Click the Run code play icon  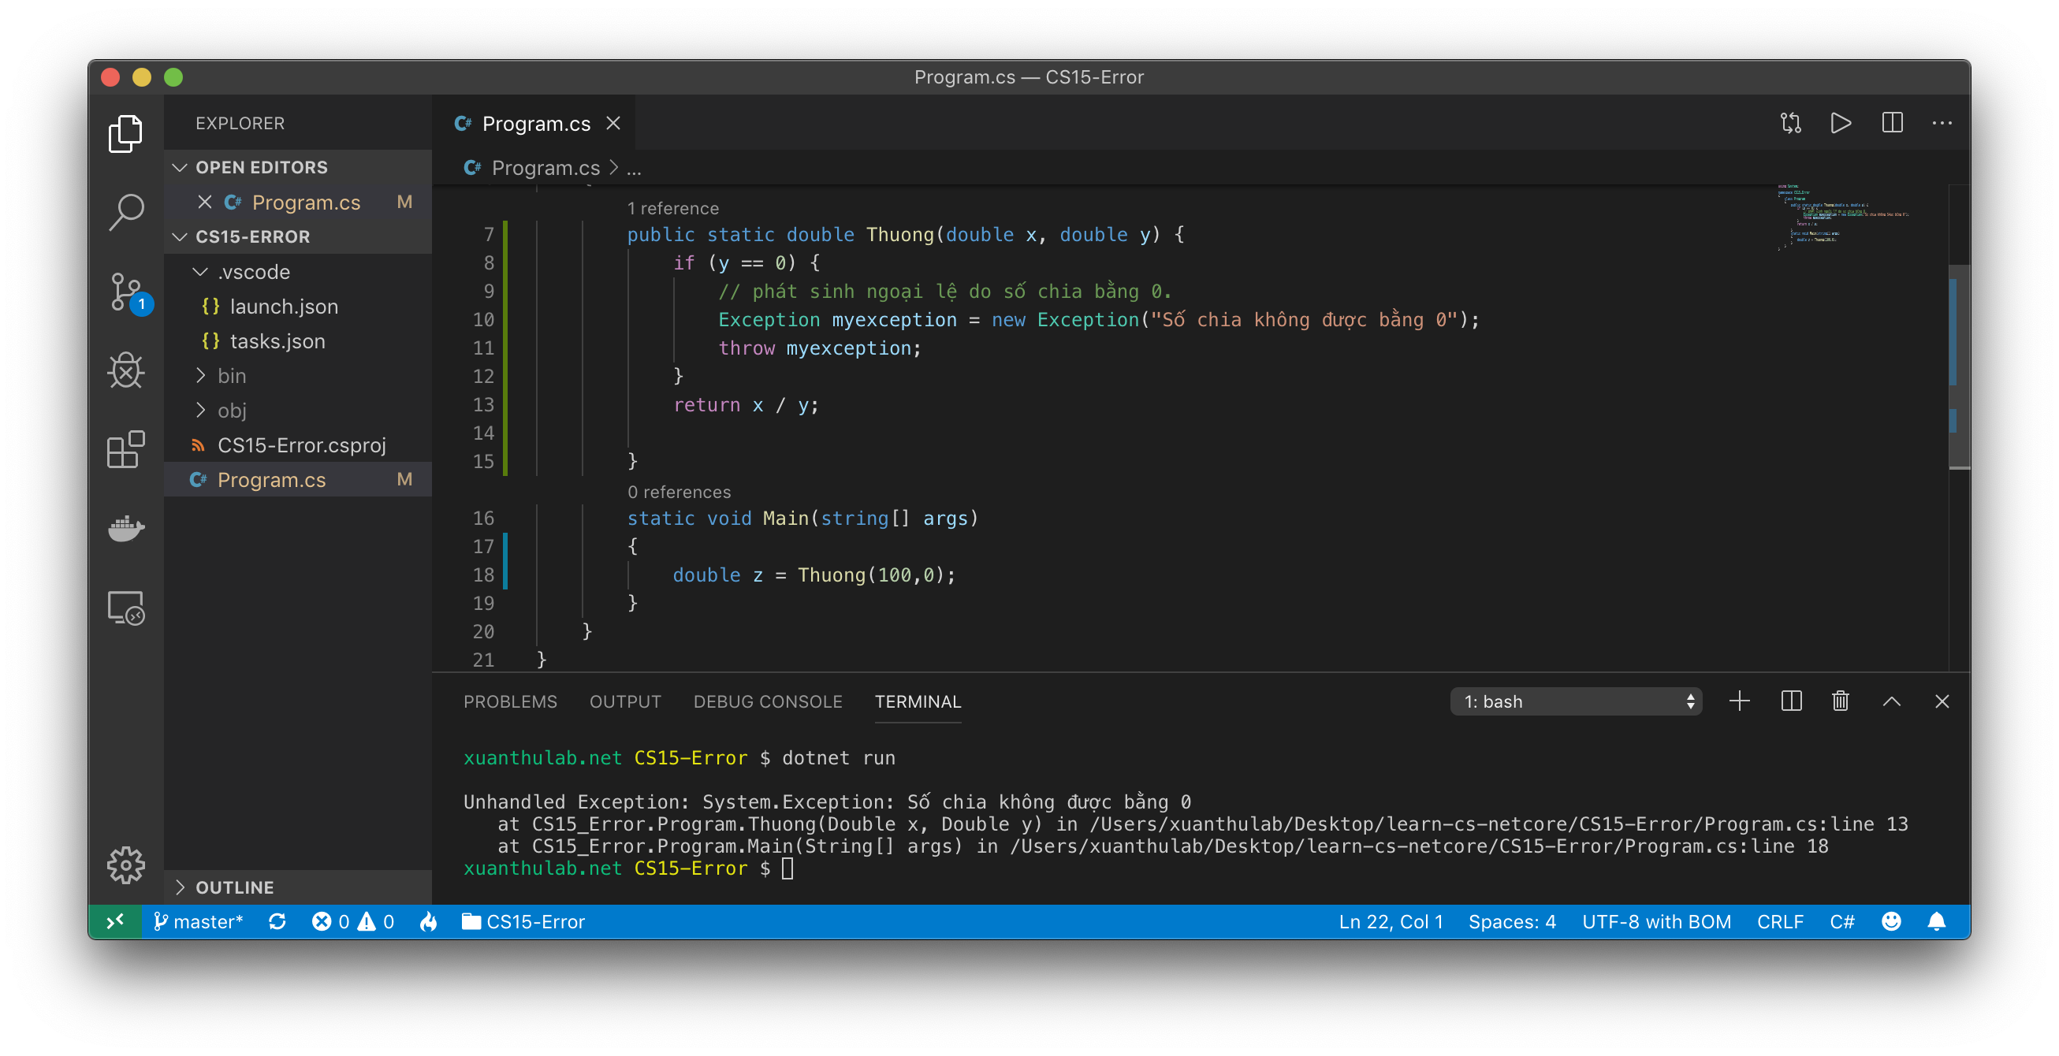coord(1841,123)
